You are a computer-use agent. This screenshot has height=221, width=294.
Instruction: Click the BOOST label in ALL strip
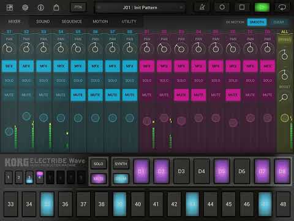(284, 87)
